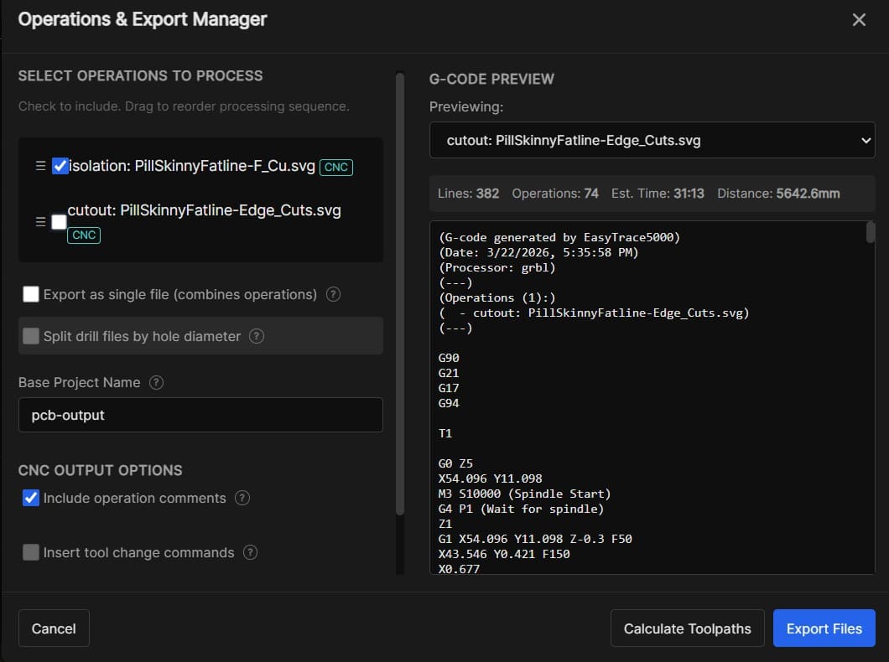Click the drag handle beside the isolation operation
Screen dimensions: 889x662
pyautogui.click(x=39, y=165)
